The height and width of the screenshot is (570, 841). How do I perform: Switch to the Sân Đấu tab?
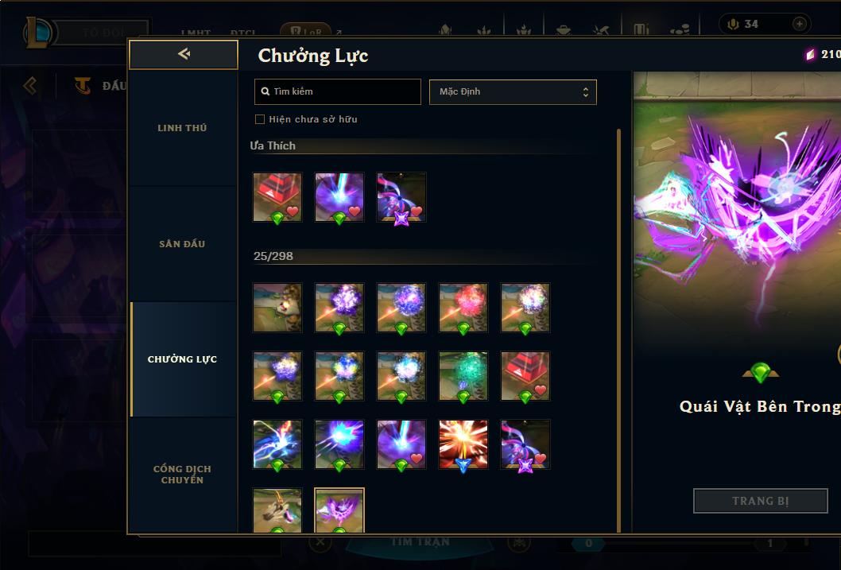(x=182, y=244)
